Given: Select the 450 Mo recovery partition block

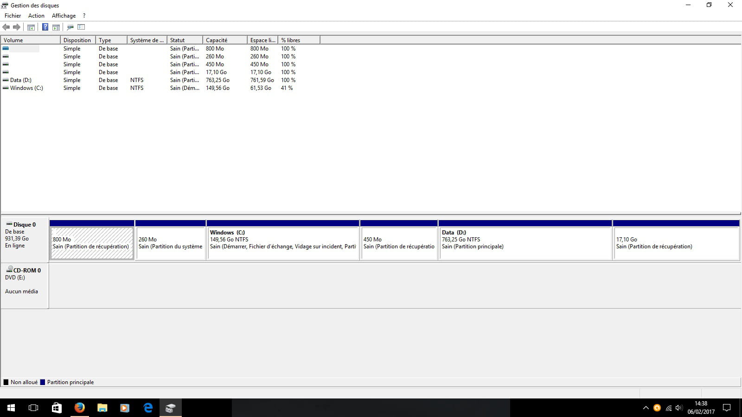Looking at the screenshot, I should 399,240.
